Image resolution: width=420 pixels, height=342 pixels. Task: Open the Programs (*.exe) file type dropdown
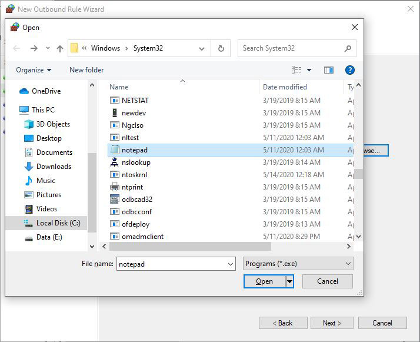tap(298, 264)
